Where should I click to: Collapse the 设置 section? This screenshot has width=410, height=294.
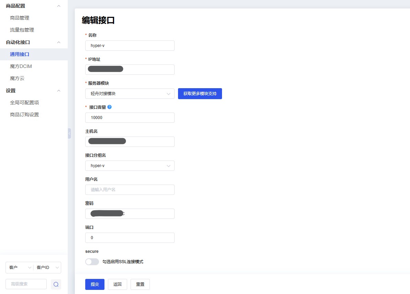pos(59,90)
